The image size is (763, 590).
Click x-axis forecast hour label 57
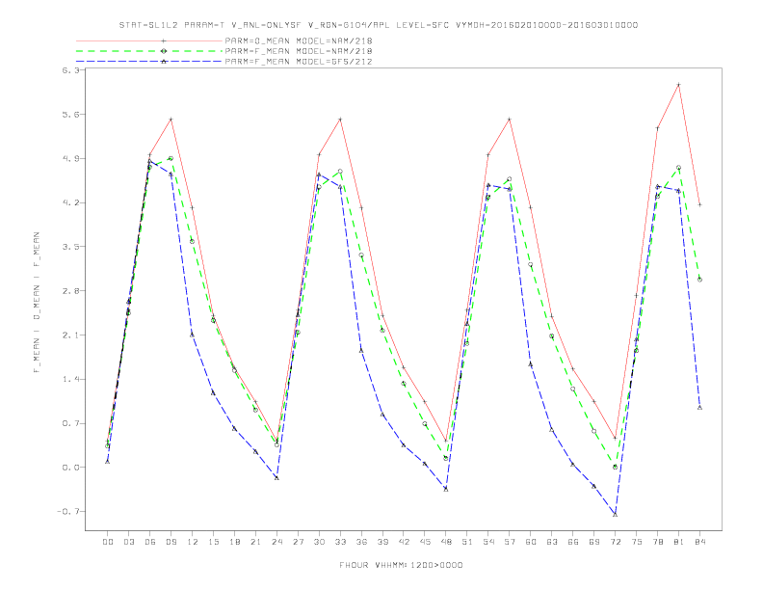point(510,542)
